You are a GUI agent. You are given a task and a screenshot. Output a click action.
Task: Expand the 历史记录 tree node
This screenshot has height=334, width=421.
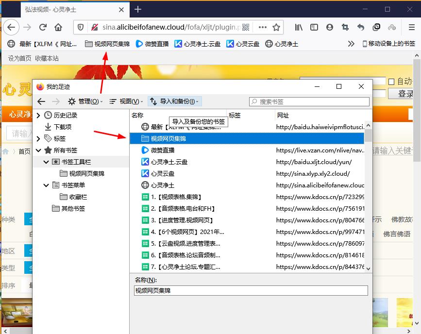(38, 116)
